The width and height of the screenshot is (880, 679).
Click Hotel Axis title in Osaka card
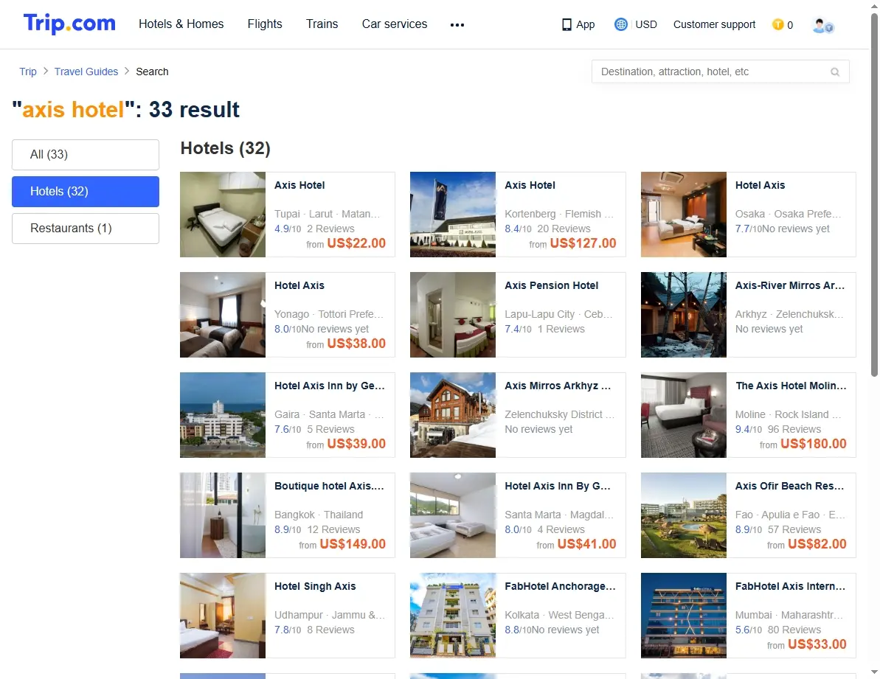click(x=761, y=185)
